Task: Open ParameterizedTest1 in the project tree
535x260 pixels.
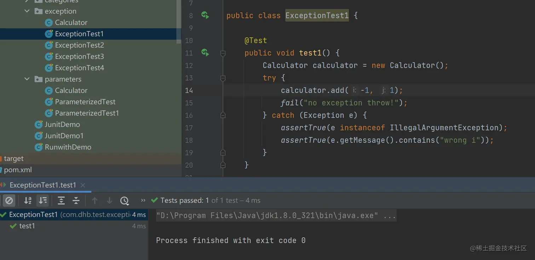Action: (x=87, y=113)
